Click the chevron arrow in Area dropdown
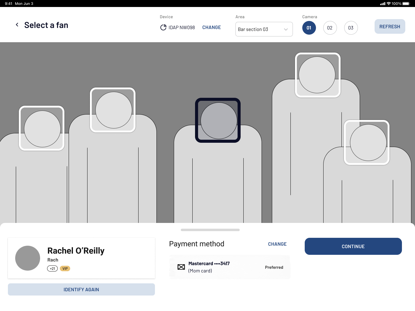The image size is (415, 311). 286,29
